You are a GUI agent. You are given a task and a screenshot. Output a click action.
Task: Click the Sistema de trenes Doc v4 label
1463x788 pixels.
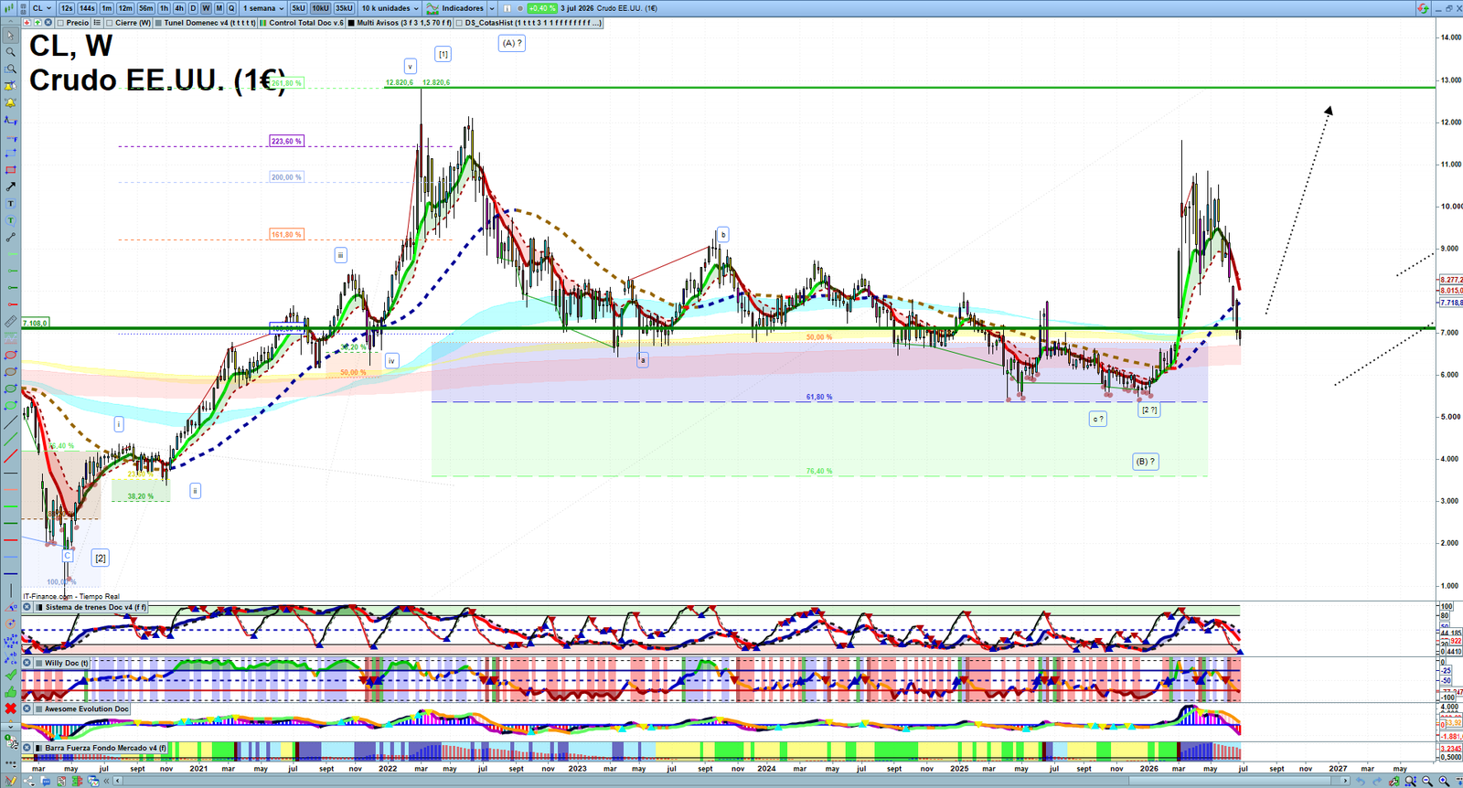pos(95,607)
